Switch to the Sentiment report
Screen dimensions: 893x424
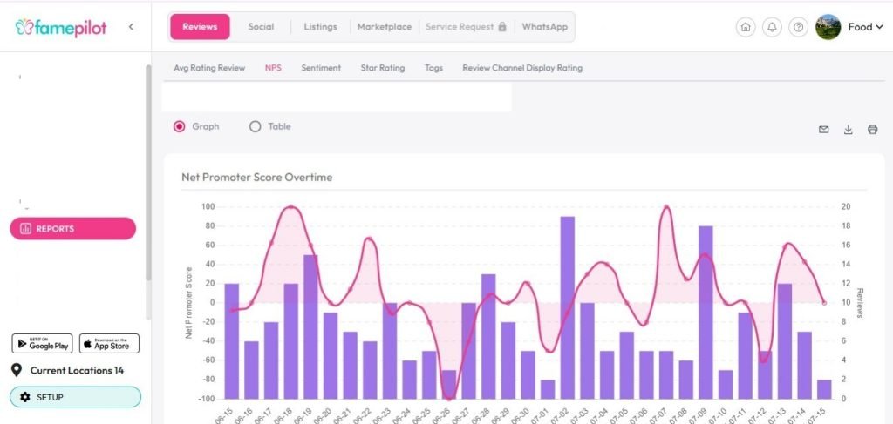pyautogui.click(x=321, y=68)
